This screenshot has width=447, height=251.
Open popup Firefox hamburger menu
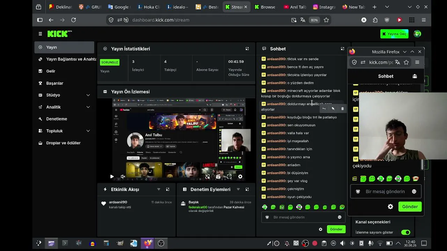(x=417, y=62)
